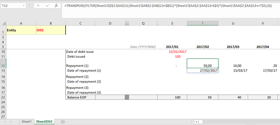Click the Repayment (3) label
Image resolution: width=280 pixels, height=125 pixels.
[77, 88]
